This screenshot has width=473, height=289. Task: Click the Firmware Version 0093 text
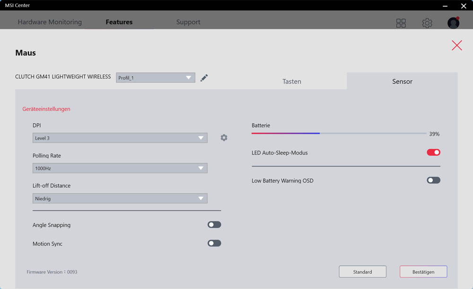pos(52,272)
